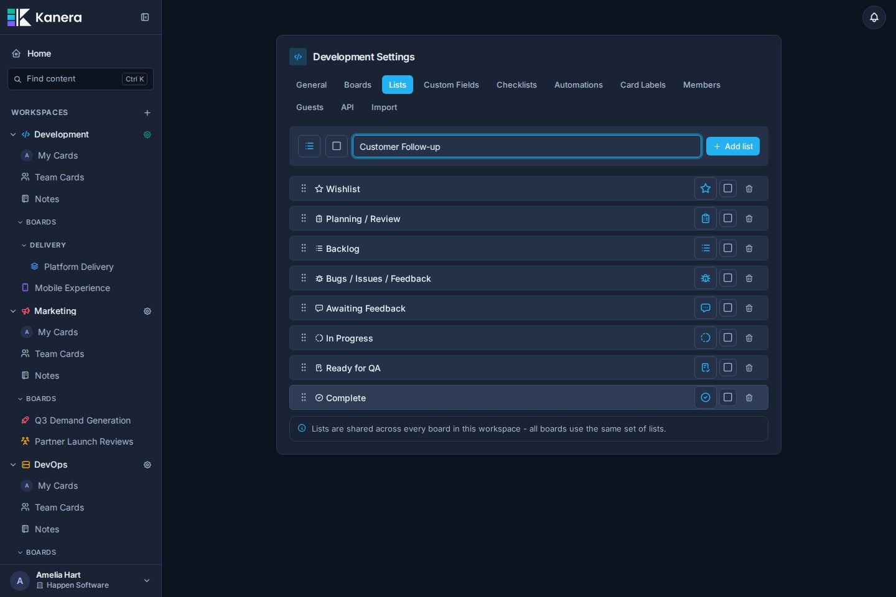This screenshot has width=896, height=597.
Task: Switch to the Boards tab
Action: coord(358,85)
